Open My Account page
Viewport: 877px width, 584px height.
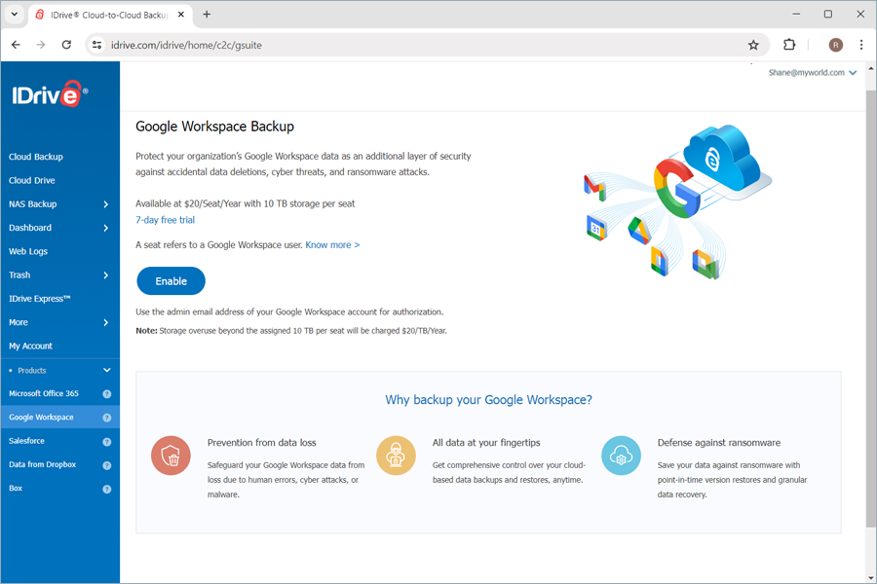[31, 346]
